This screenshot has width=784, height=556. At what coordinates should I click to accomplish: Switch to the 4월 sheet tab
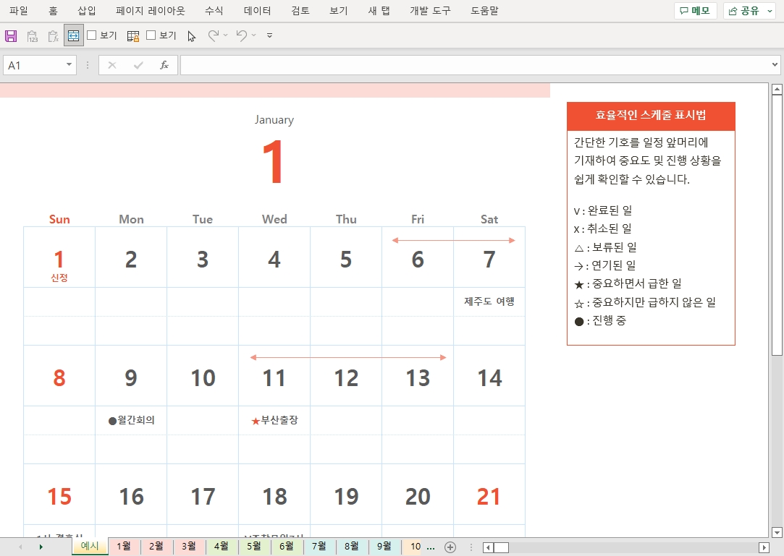[x=221, y=547]
